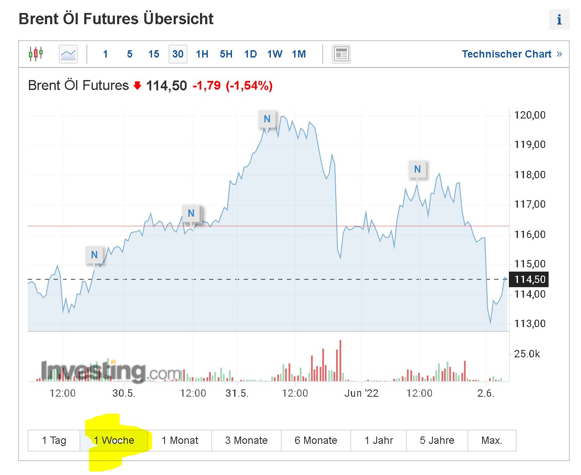Screen dimensions: 581x475
Task: Switch to candlestick chart type icon
Action: 36,54
